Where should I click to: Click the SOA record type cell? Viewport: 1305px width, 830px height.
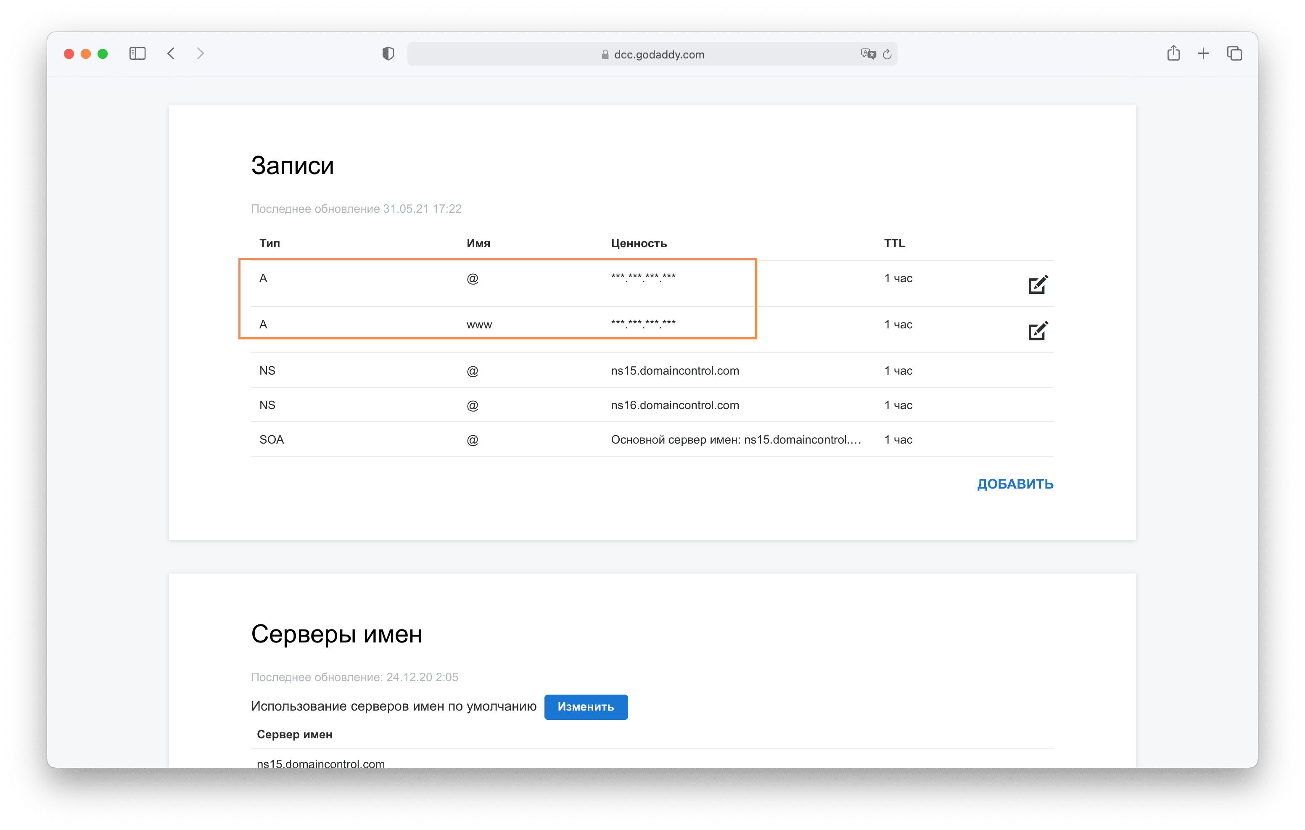272,440
